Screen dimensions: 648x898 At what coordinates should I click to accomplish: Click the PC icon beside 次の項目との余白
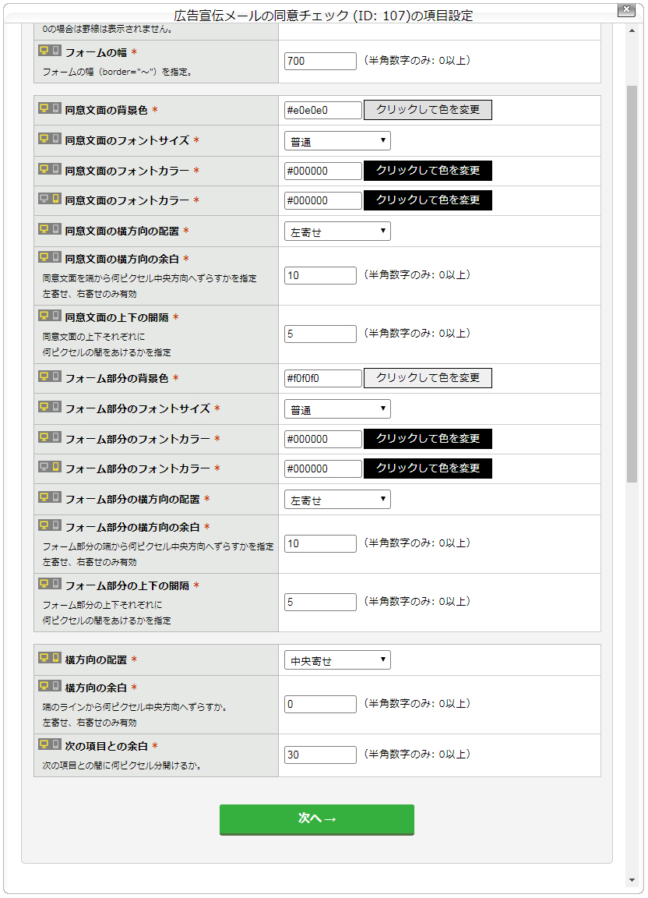44,744
